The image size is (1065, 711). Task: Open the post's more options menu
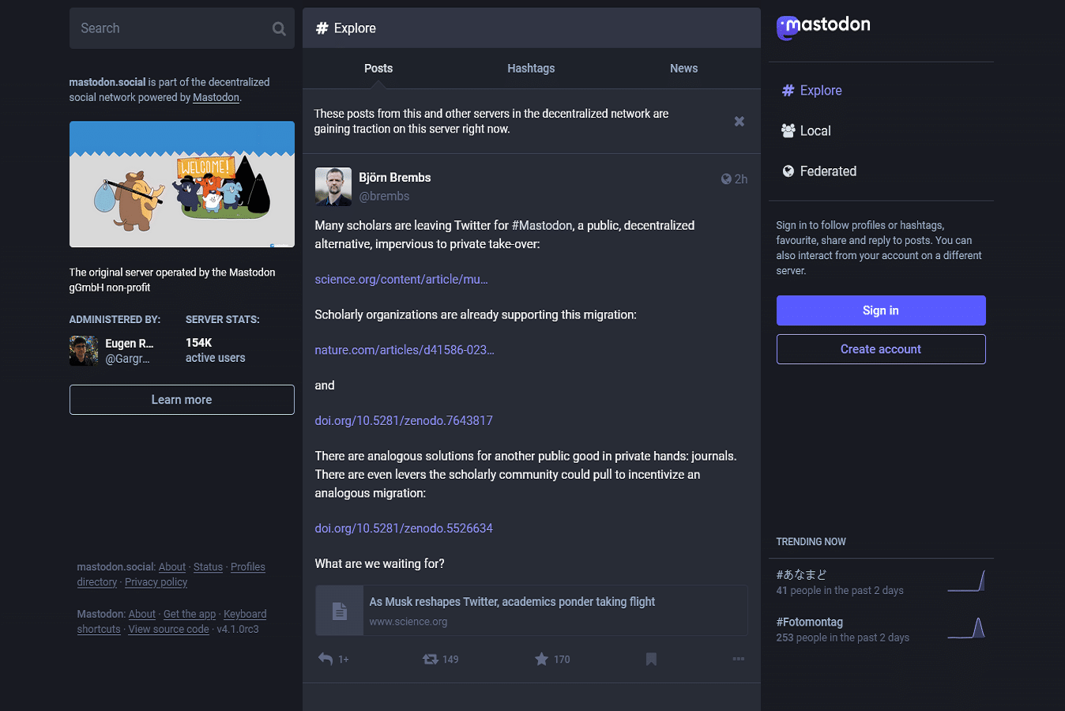click(x=739, y=659)
